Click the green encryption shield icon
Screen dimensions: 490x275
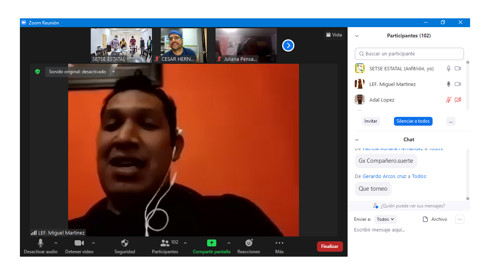(38, 71)
